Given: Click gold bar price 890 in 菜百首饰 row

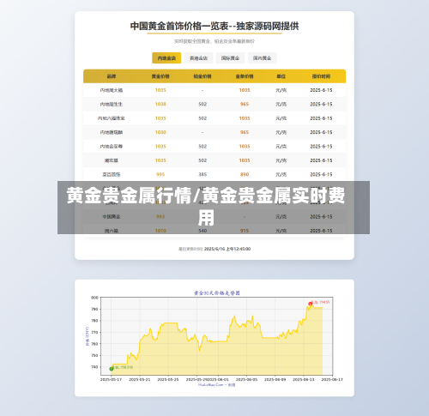Looking at the screenshot, I should click(x=245, y=174).
